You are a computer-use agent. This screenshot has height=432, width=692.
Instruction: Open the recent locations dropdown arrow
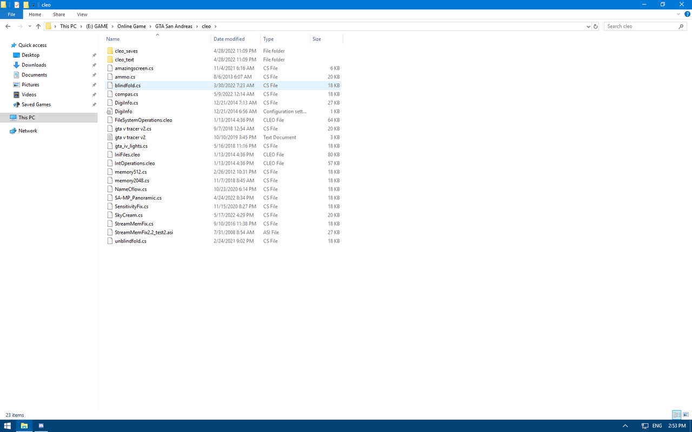point(29,26)
